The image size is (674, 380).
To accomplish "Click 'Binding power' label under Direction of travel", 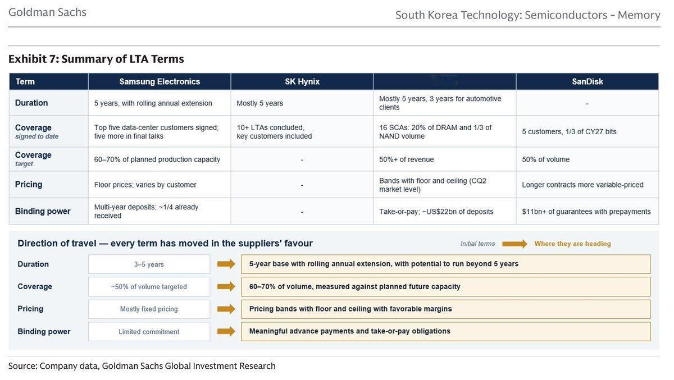I will 44,331.
